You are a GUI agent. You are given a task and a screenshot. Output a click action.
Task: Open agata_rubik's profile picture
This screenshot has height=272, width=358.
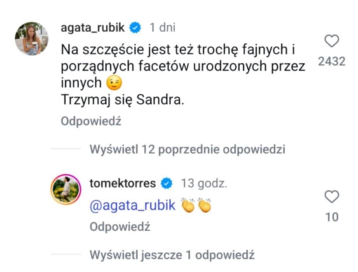point(31,39)
